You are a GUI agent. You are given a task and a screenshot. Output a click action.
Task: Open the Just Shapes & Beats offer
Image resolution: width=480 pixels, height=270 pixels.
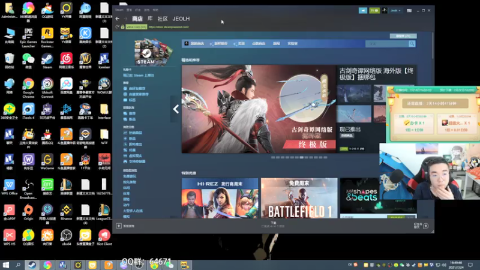click(360, 198)
